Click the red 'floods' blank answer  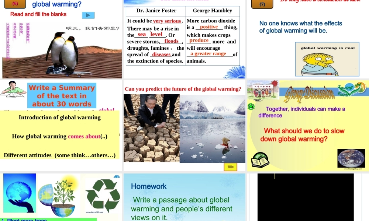point(171,41)
